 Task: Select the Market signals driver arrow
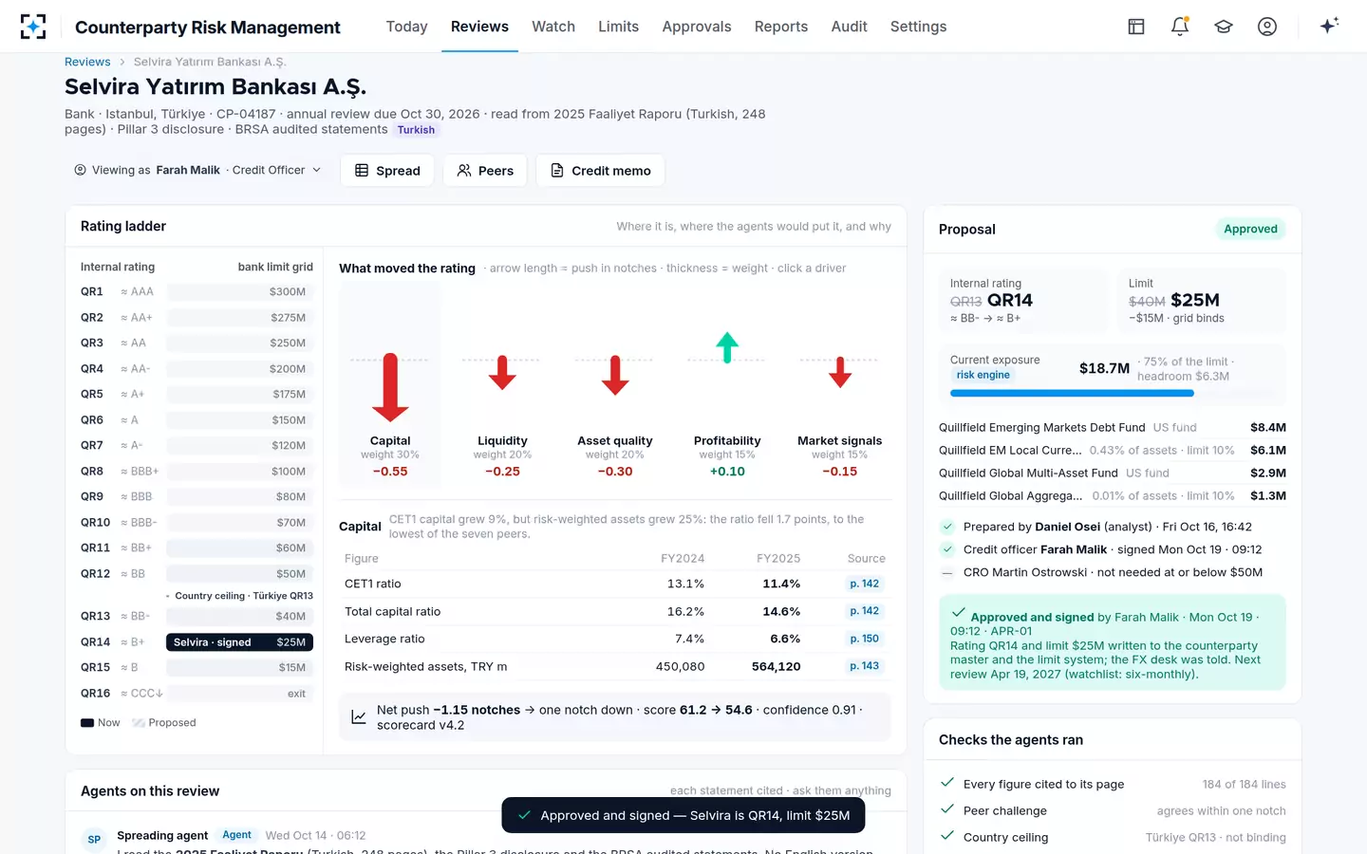tap(840, 372)
